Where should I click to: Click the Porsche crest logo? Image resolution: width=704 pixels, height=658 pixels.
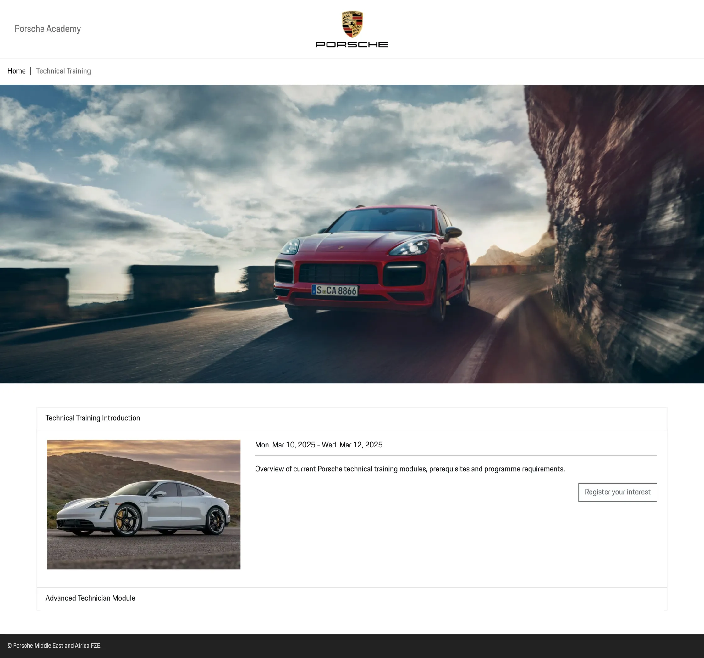(352, 29)
